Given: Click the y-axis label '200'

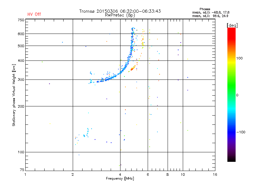Looking at the screenshot, I should coord(21,106).
